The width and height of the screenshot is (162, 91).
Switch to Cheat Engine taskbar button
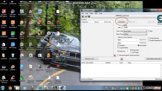coord(62,88)
